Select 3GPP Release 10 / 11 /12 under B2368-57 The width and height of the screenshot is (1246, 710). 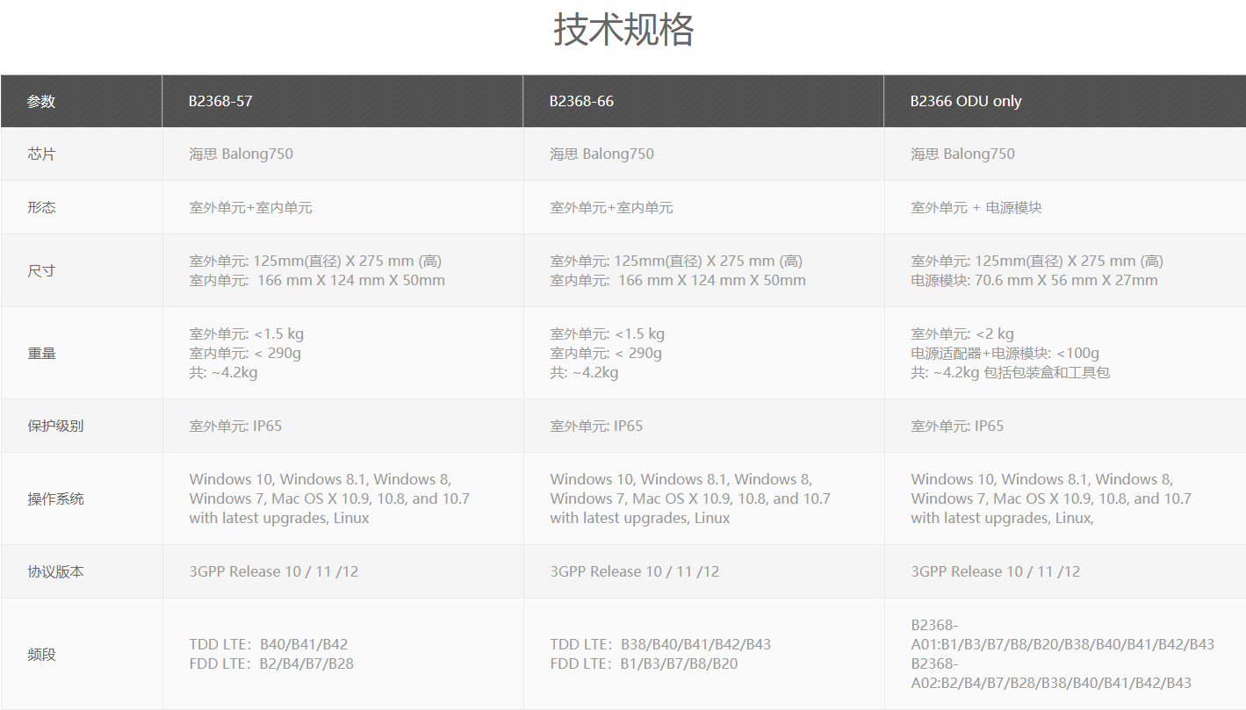click(274, 571)
